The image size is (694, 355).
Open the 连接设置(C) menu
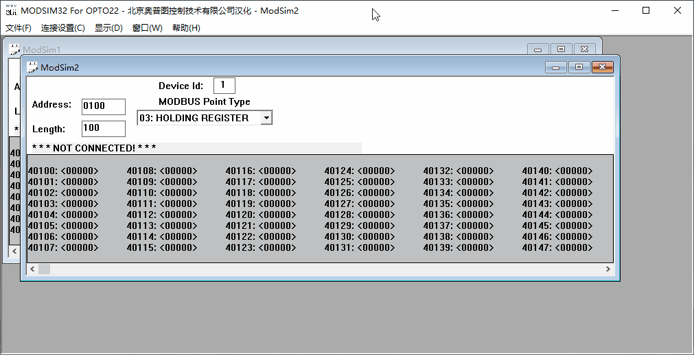tap(63, 28)
